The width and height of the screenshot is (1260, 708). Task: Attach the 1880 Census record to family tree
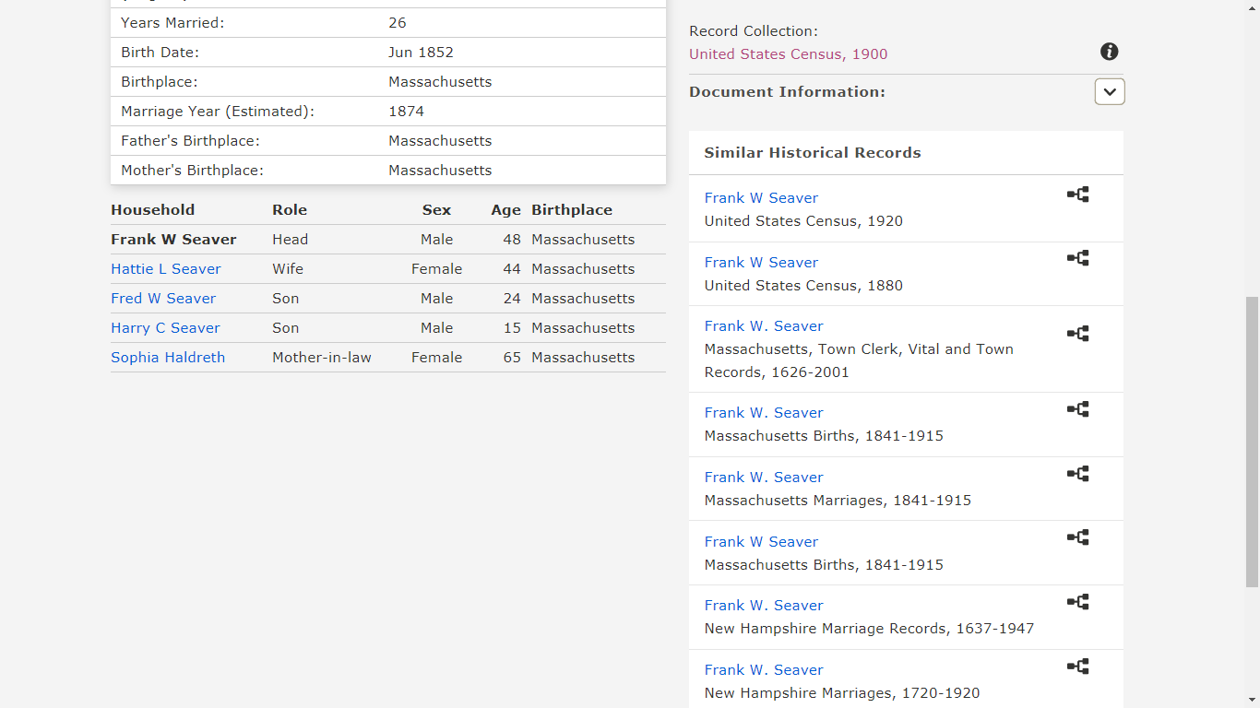1076,258
